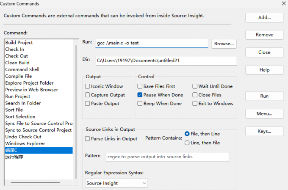Open the Regular Expression Syntax dropdown

click(x=116, y=183)
